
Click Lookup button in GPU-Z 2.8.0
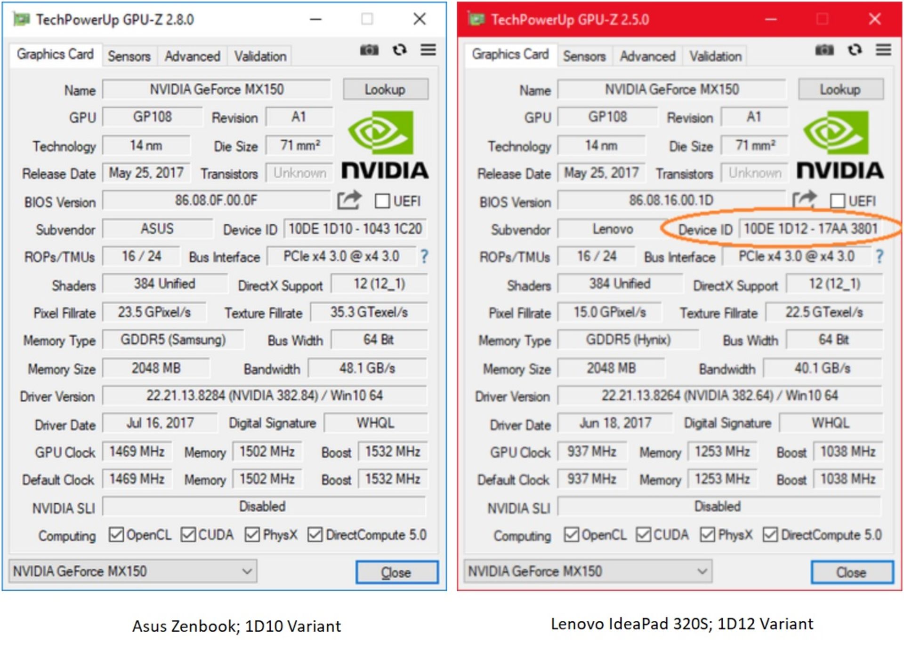point(386,89)
